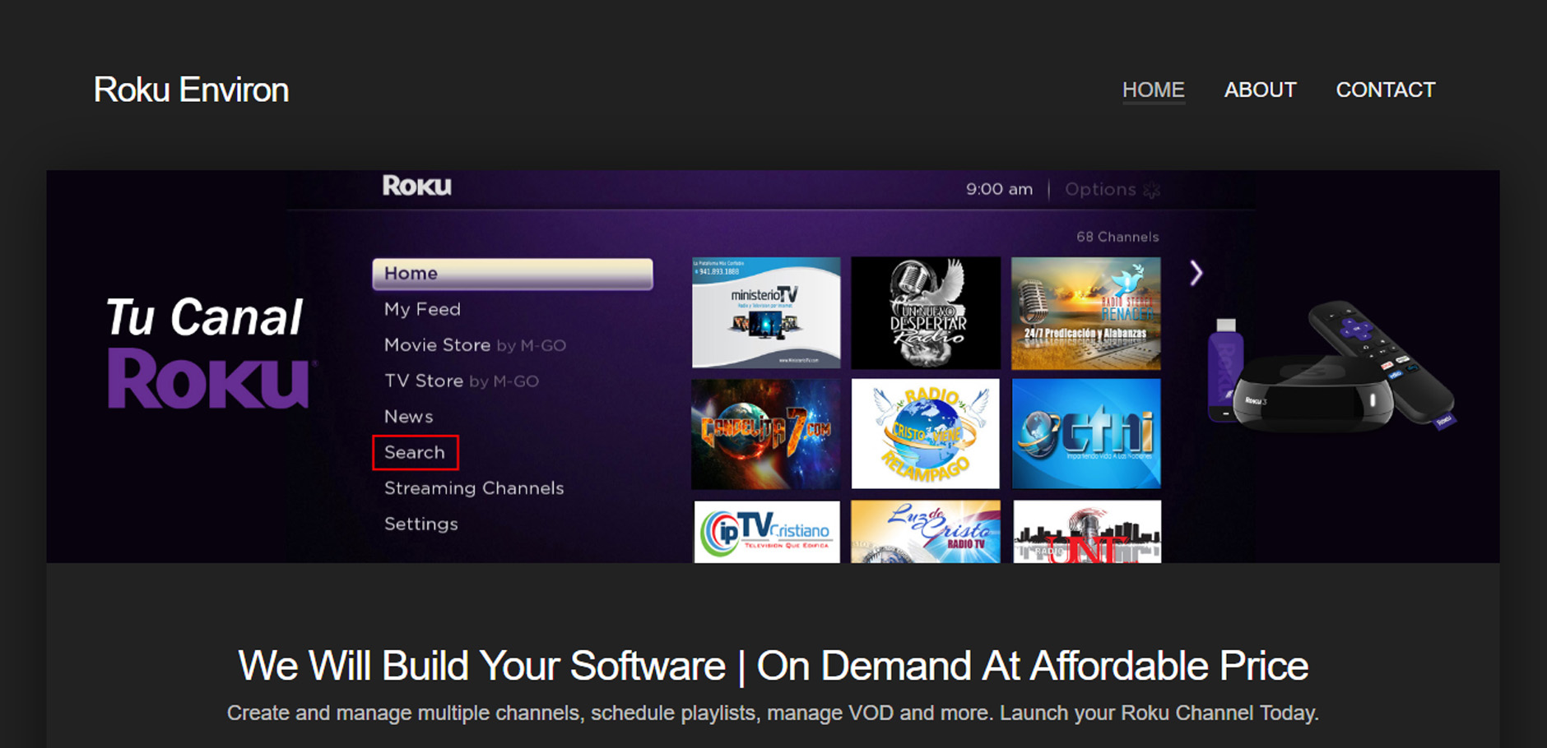
Task: Select Radio Cristo Viene Relampago tile
Action: [926, 434]
